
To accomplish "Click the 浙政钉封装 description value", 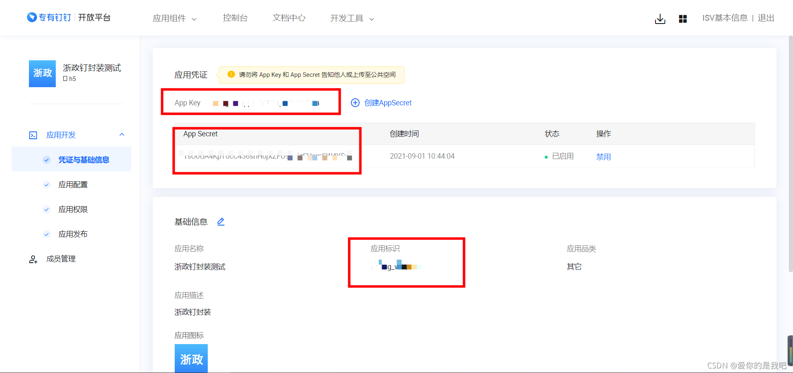I will [x=193, y=312].
